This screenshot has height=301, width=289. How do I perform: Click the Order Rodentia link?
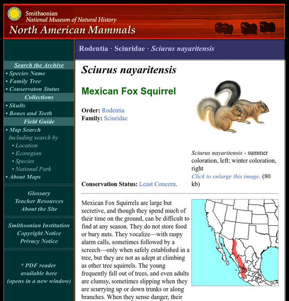113,110
